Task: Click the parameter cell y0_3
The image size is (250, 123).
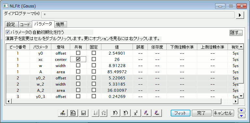Action: [41, 97]
